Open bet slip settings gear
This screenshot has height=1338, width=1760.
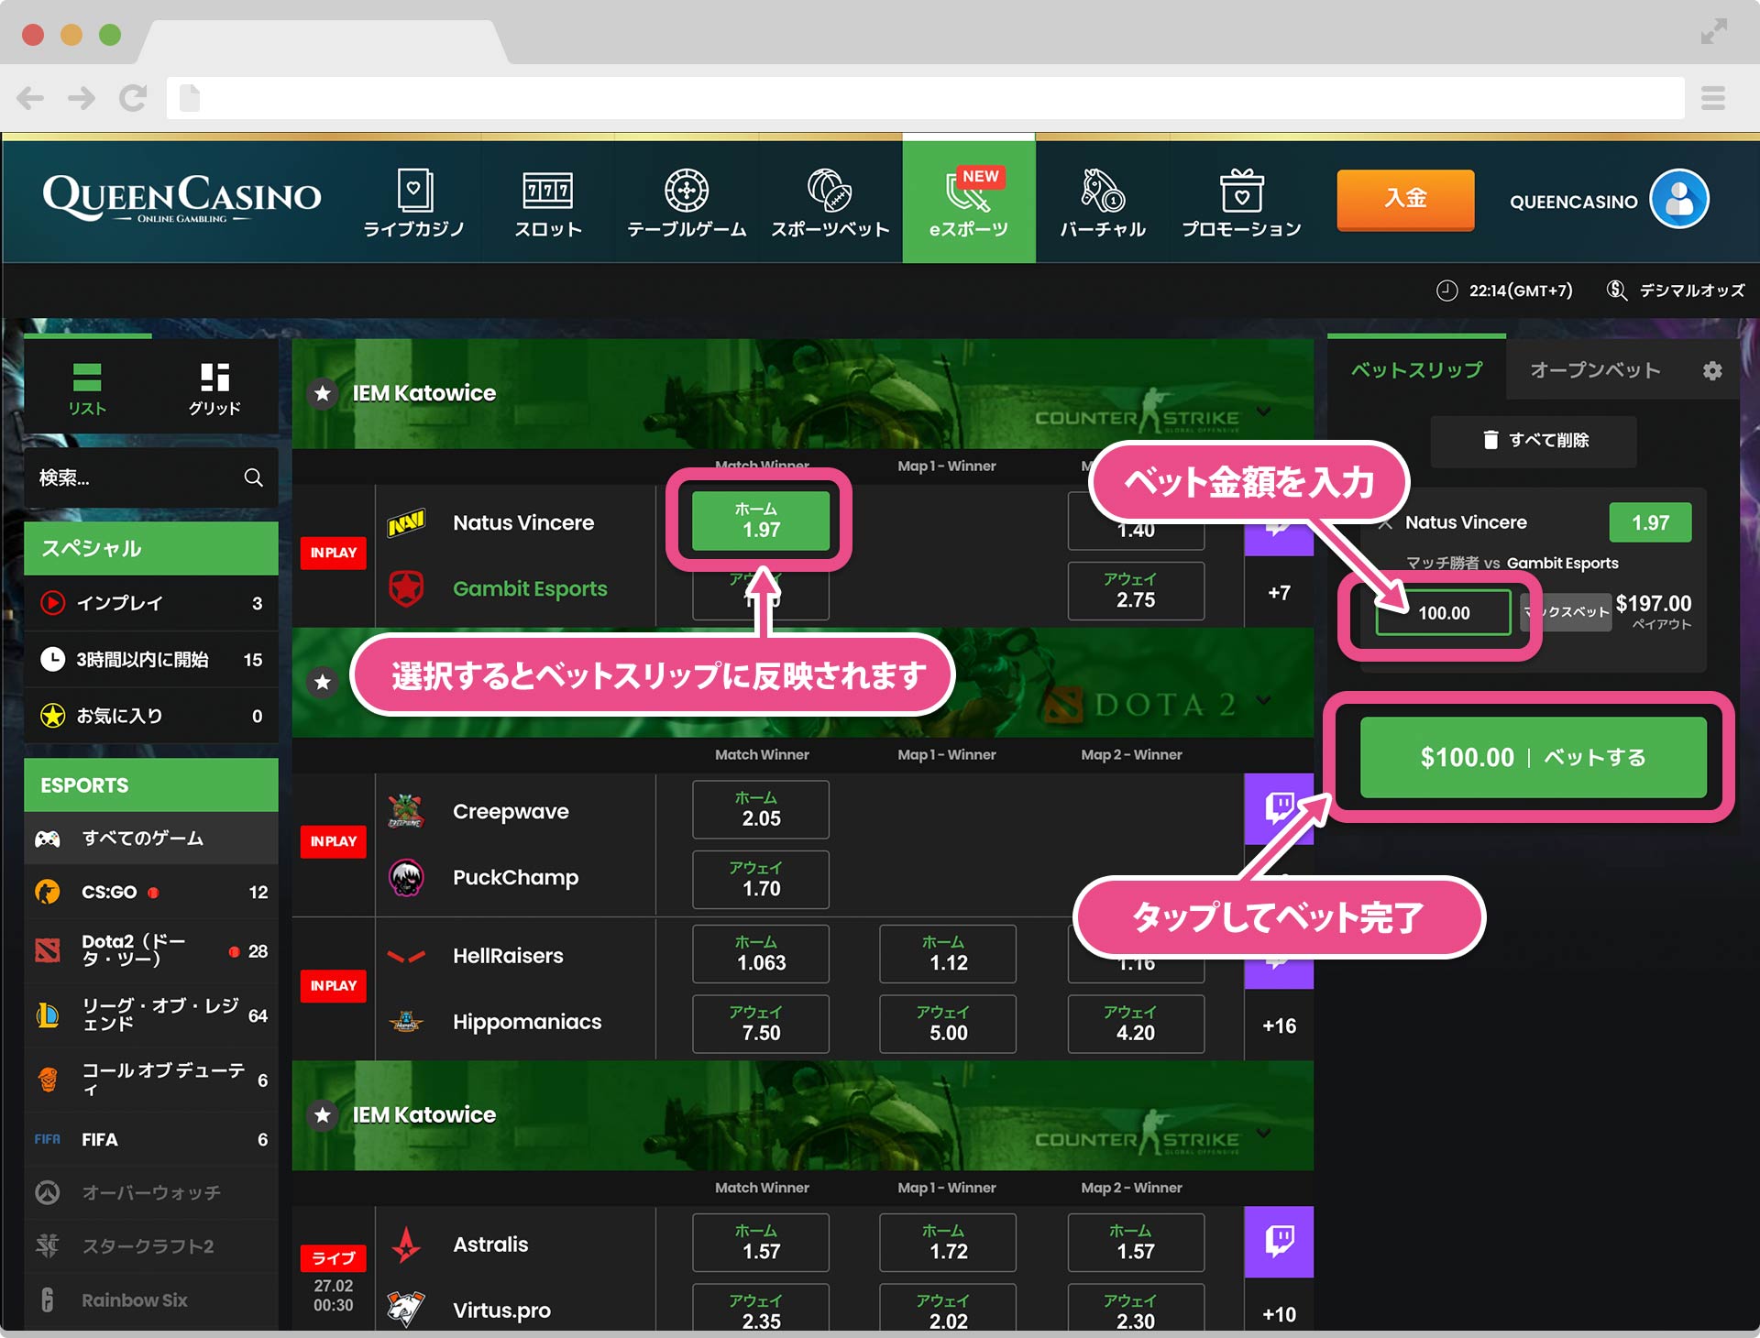coord(1712,370)
